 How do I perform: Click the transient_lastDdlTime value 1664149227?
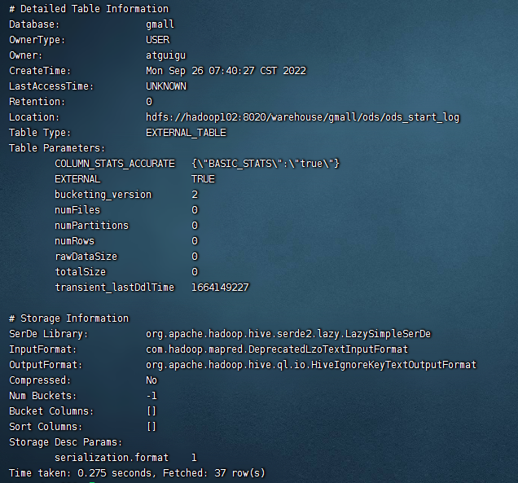click(220, 288)
